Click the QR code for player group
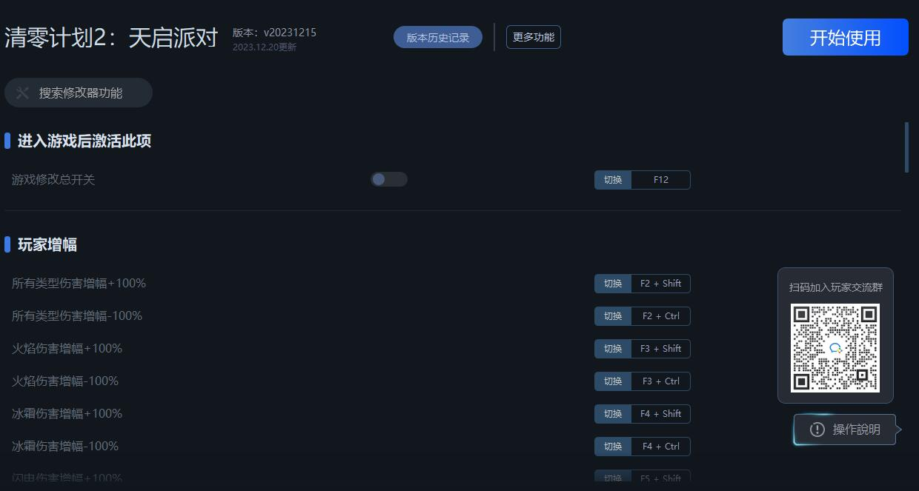 [835, 348]
